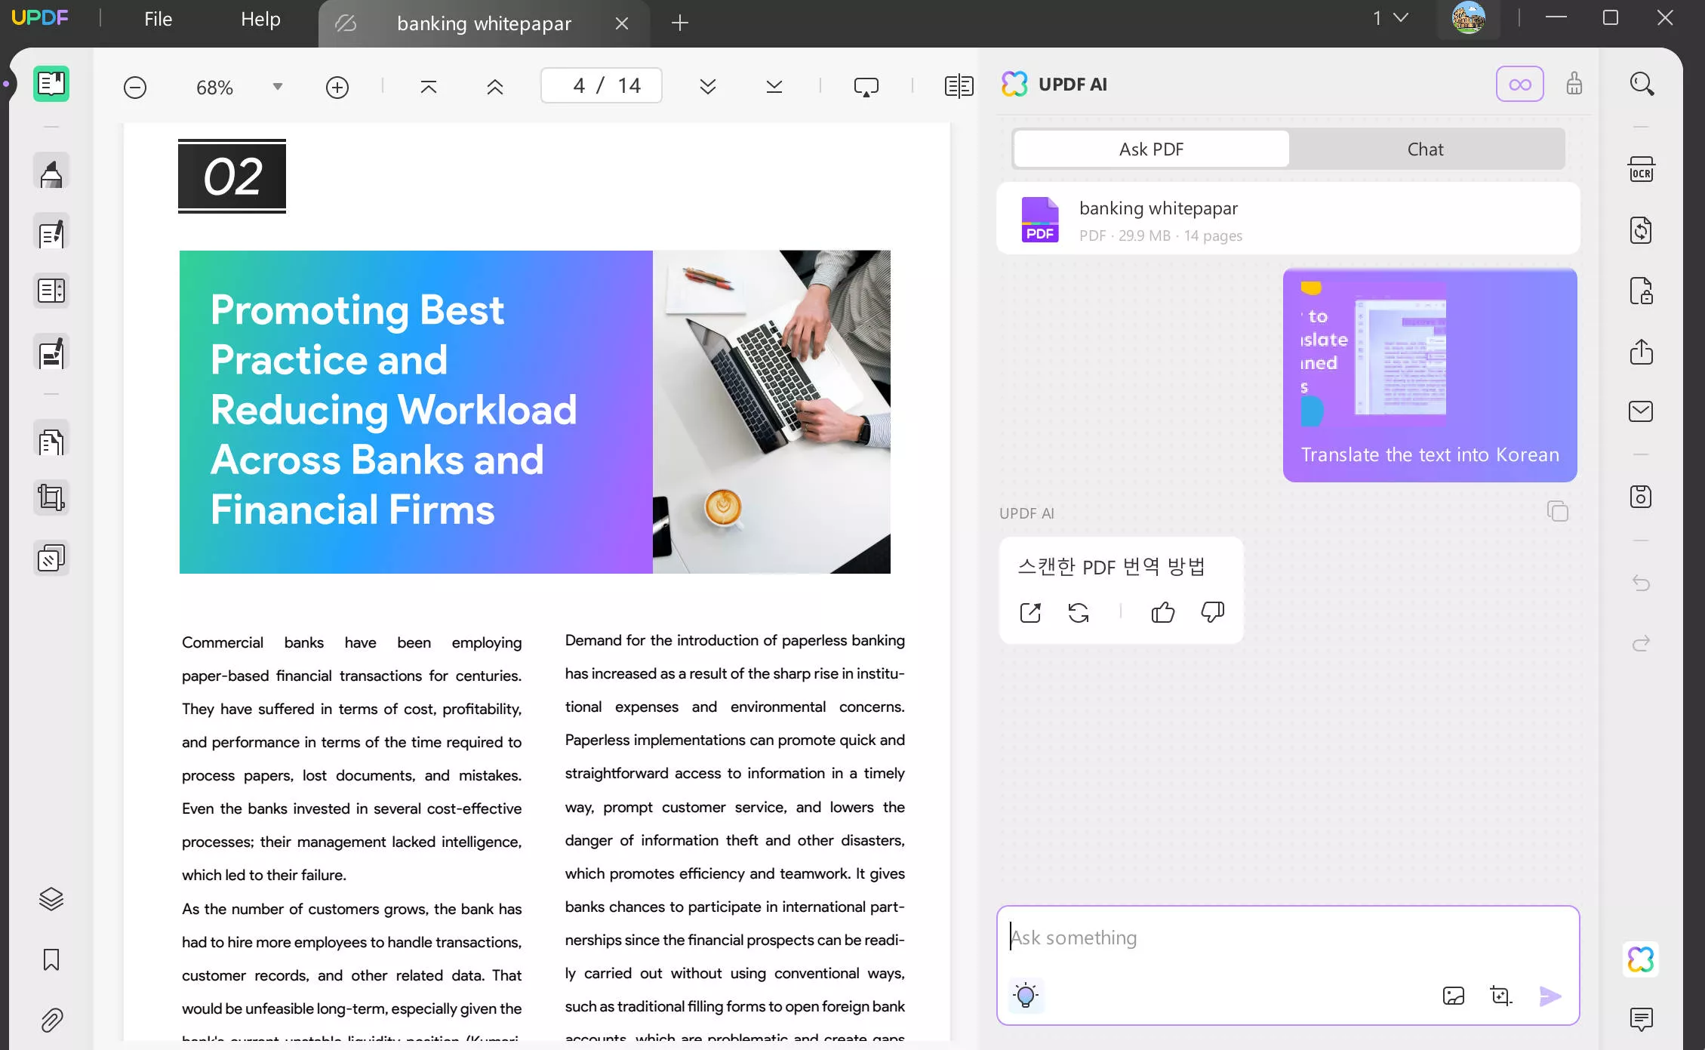Jump to the first page

(429, 87)
